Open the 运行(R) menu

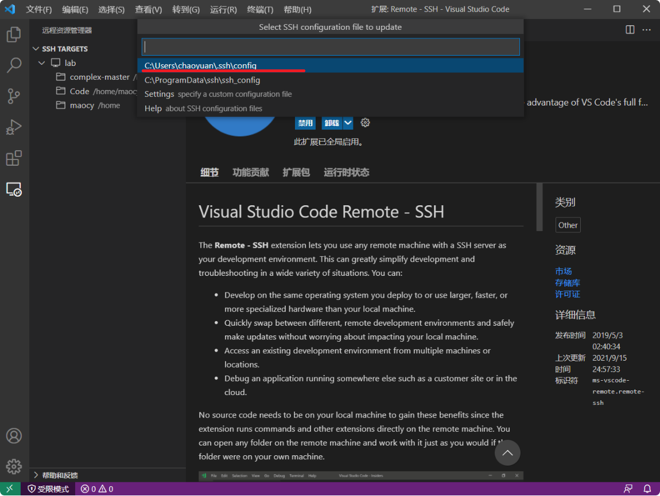(223, 9)
